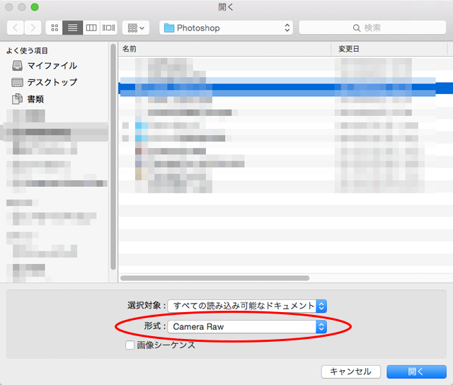Sort by the 変更日 column header
Image resolution: width=453 pixels, height=385 pixels.
(x=389, y=49)
